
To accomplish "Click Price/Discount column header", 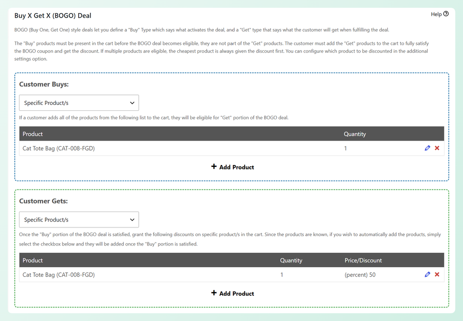I will 363,260.
